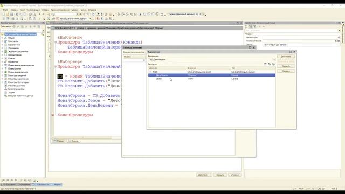Open the Правка menu

[x=14, y=10]
